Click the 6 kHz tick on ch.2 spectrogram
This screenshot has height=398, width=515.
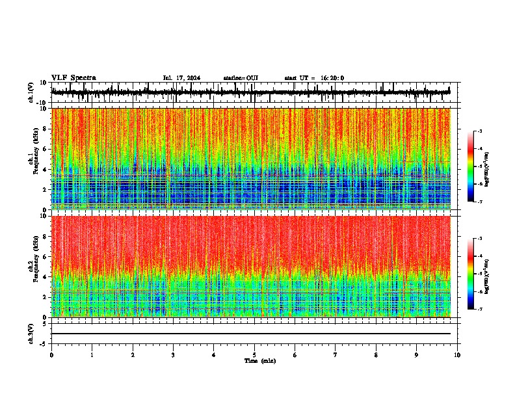[x=46, y=257]
